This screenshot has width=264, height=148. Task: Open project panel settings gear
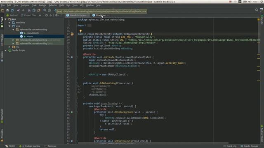coord(57,15)
